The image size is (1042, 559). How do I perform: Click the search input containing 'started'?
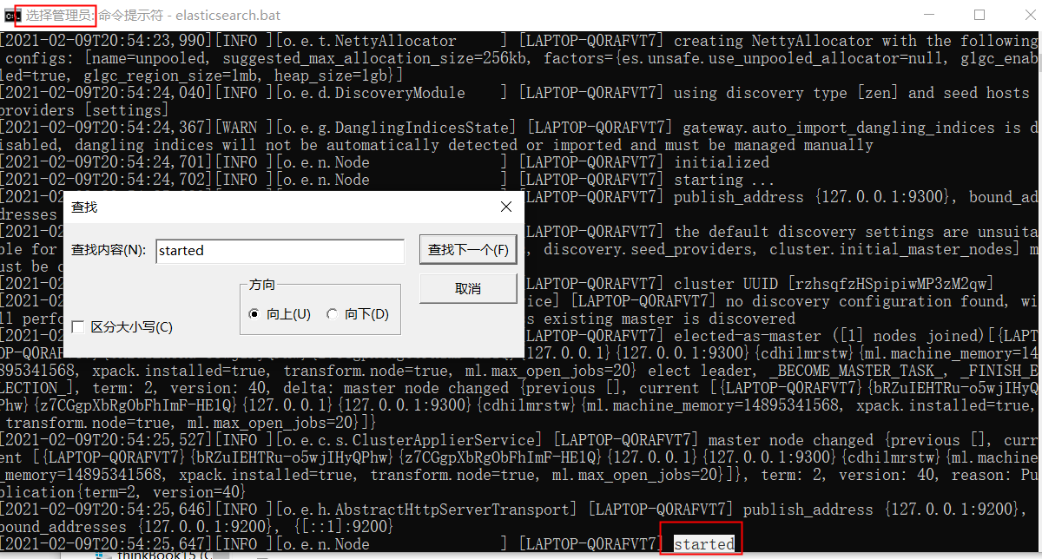(280, 250)
